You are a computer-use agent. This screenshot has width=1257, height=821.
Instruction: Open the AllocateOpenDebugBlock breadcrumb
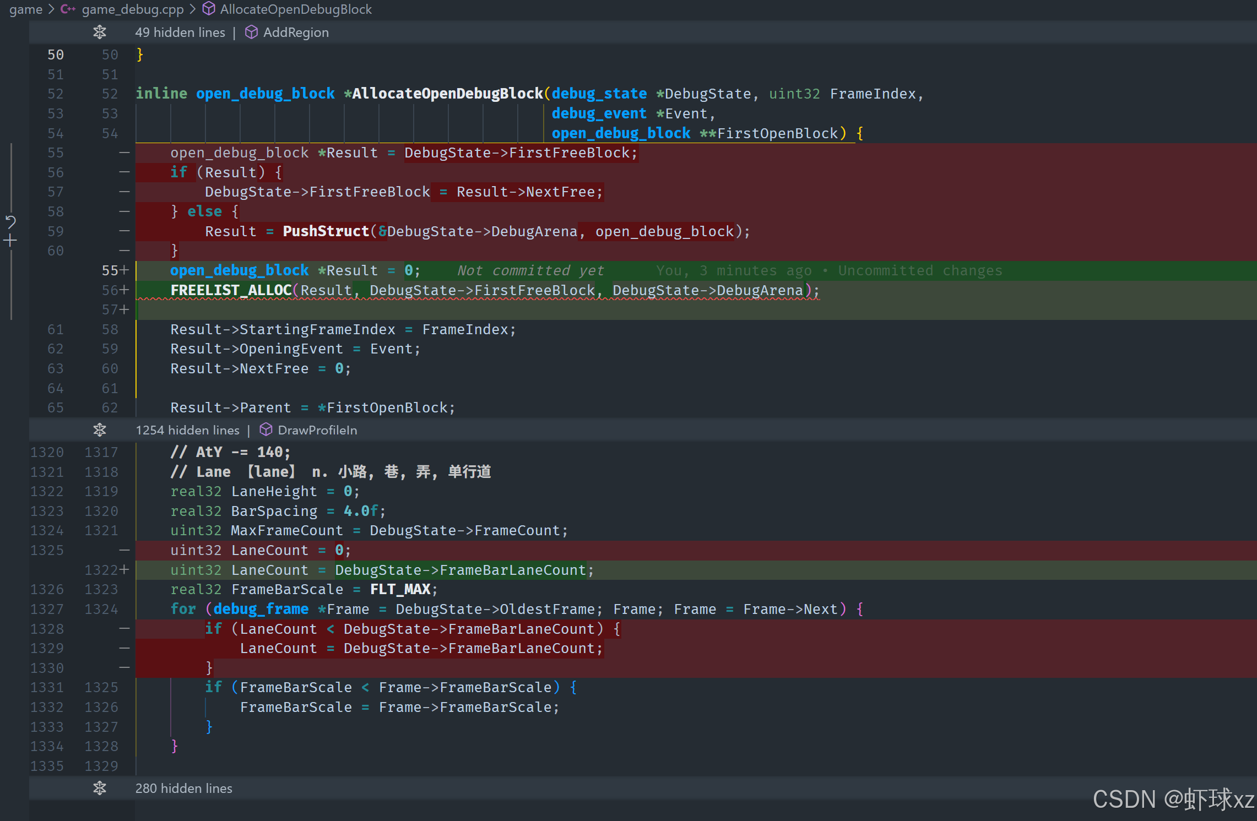pos(296,9)
